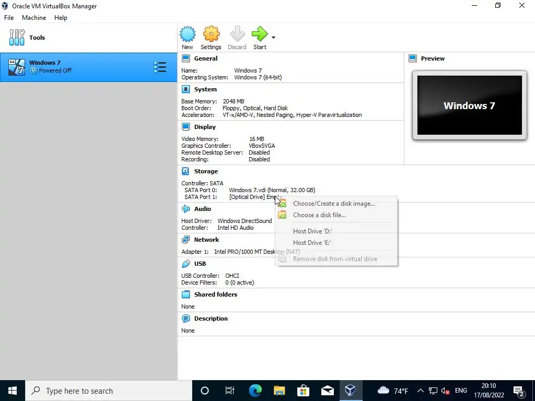Open the Machine menu
Viewport: 535px width, 401px height.
[34, 18]
